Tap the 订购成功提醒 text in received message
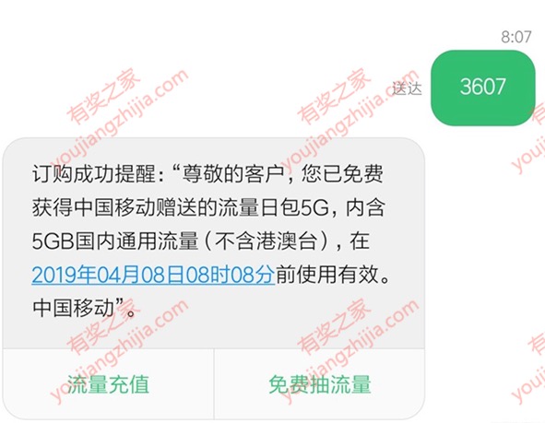This screenshot has width=545, height=423. pyautogui.click(x=94, y=173)
